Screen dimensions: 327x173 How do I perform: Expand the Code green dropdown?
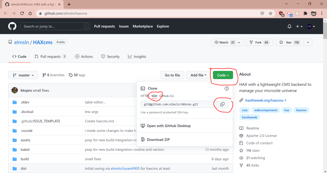(x=223, y=75)
